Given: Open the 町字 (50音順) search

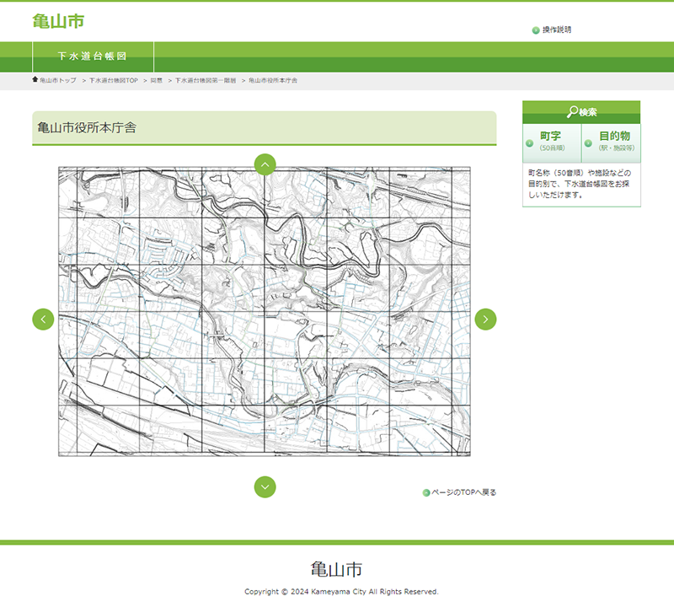Looking at the screenshot, I should [x=552, y=141].
